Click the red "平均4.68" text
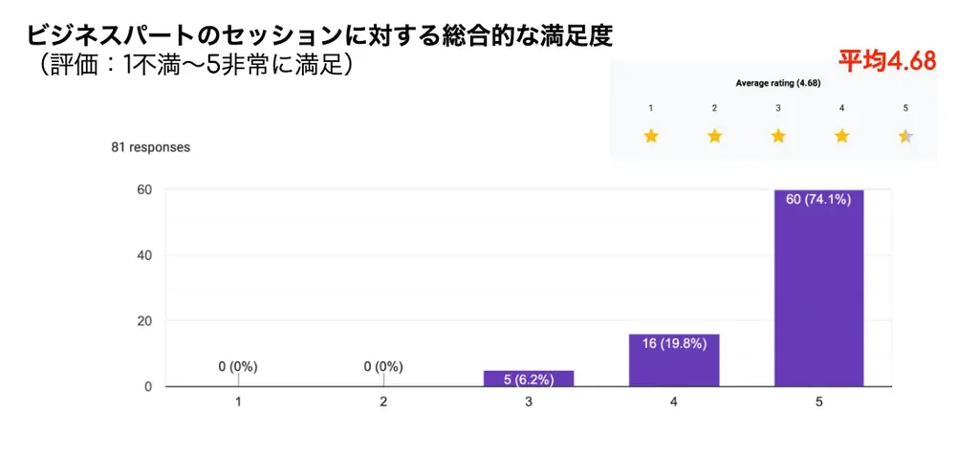 pyautogui.click(x=886, y=61)
